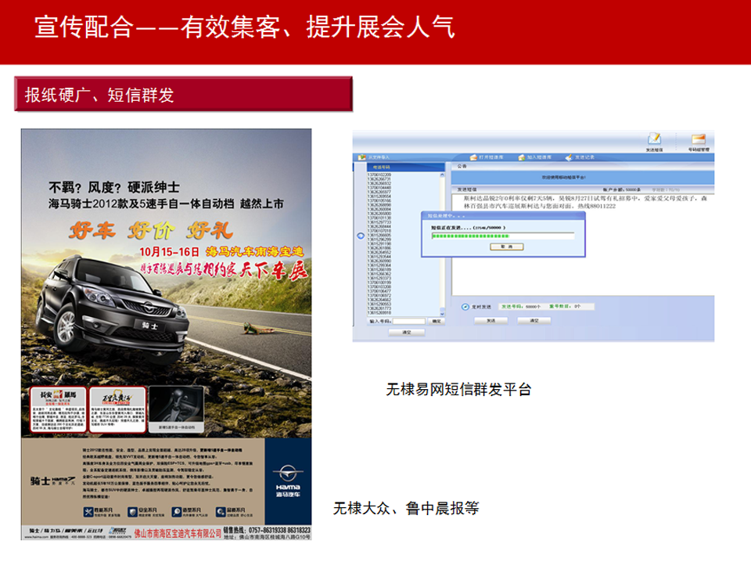Click the magnifier icon in the ad's feature row
Screen dimensions: 751x562
(x=177, y=512)
